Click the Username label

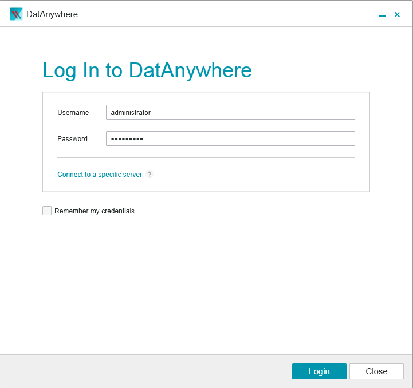[x=73, y=113]
